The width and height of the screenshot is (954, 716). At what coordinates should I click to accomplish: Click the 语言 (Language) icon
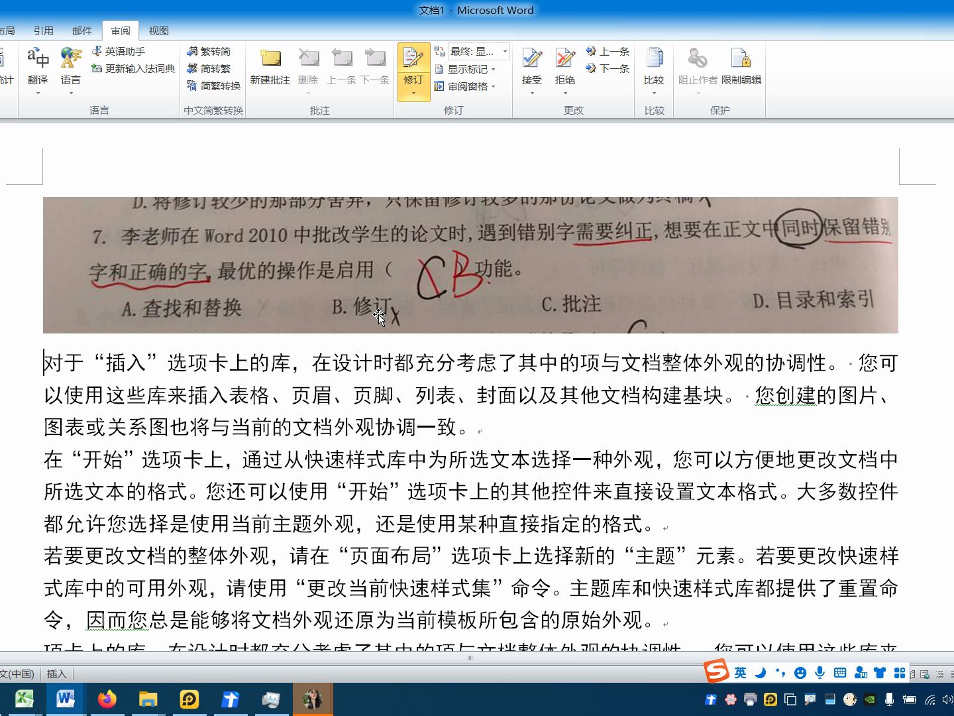click(x=71, y=58)
